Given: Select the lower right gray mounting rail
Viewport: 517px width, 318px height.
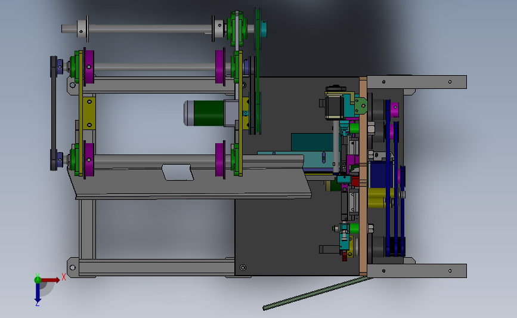Looking at the screenshot, I should (x=417, y=271).
